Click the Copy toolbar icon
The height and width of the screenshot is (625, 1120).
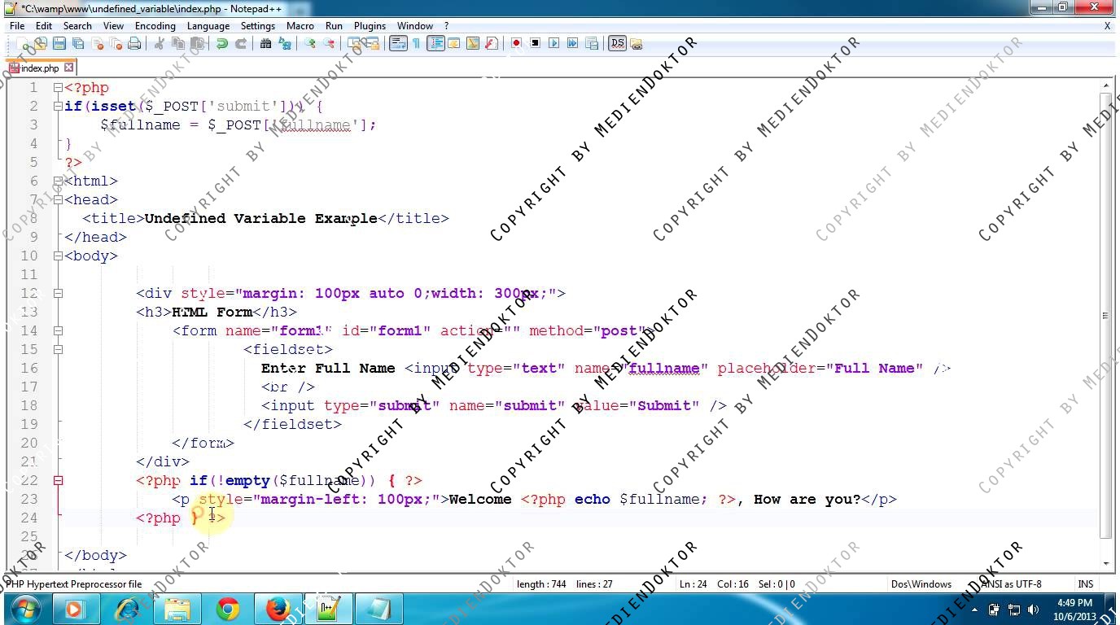click(178, 43)
